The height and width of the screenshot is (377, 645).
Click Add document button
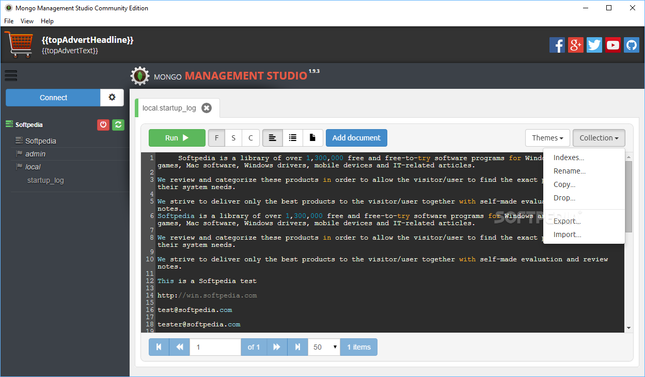tap(356, 138)
